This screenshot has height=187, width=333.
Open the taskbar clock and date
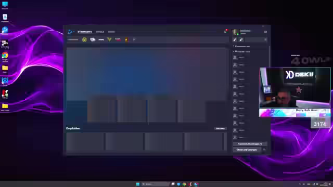click(324, 184)
